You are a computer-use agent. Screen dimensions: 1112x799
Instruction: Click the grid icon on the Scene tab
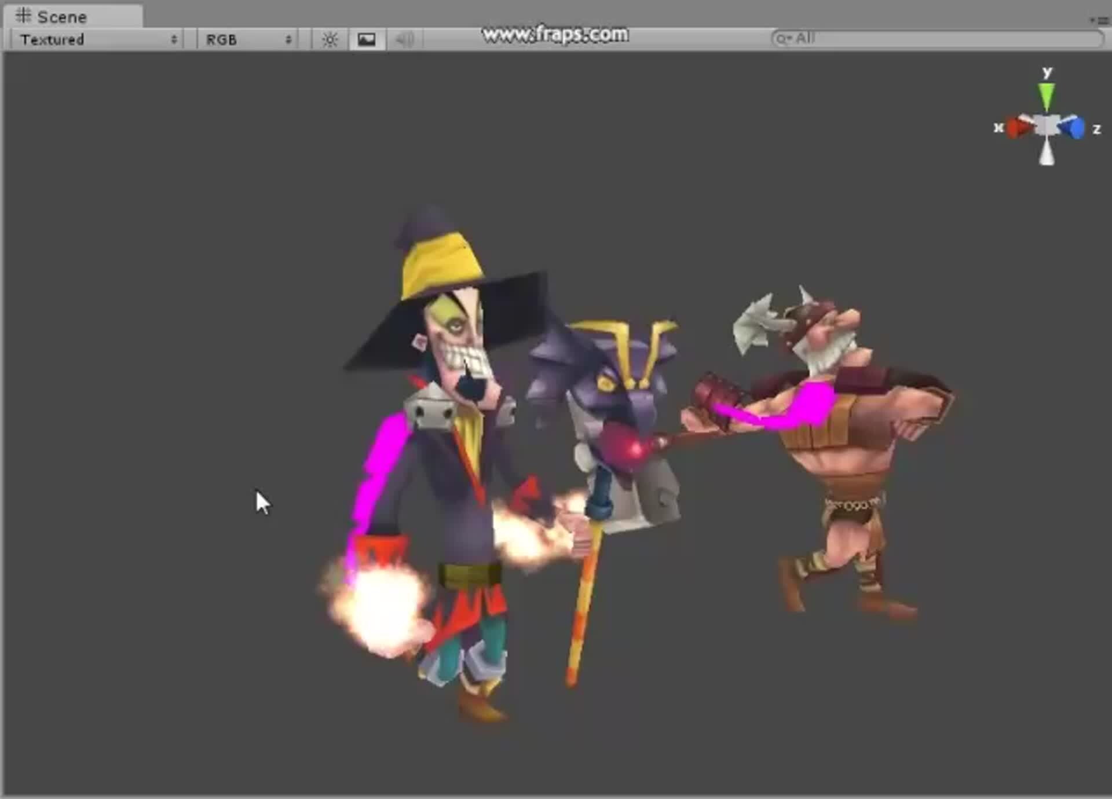pos(24,16)
